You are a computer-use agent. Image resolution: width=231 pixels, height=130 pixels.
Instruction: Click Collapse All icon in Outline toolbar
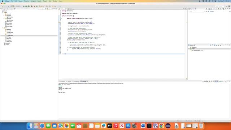pyautogui.click(x=210, y=45)
